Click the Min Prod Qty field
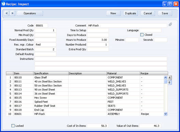This screenshot has height=132, width=180. (x=45, y=35)
